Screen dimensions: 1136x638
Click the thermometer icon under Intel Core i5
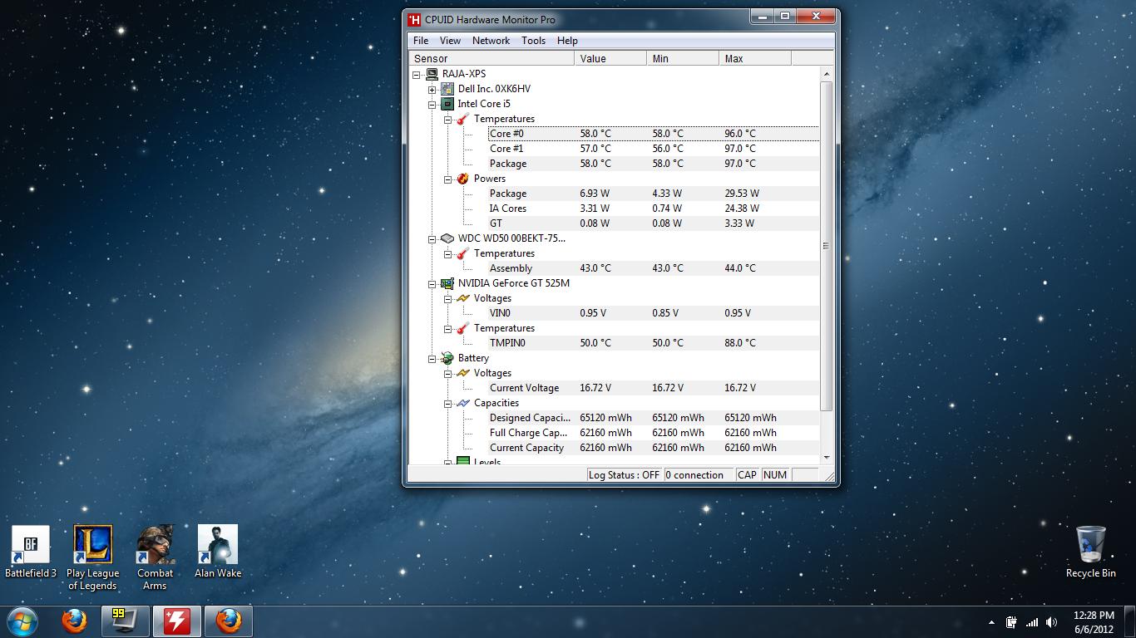point(463,119)
